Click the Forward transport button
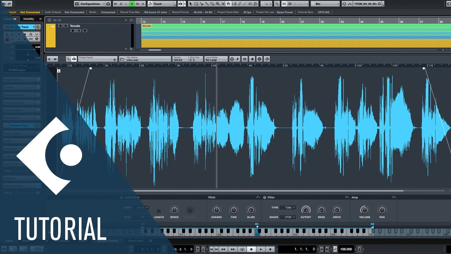The height and width of the screenshot is (254, 451). [x=233, y=249]
